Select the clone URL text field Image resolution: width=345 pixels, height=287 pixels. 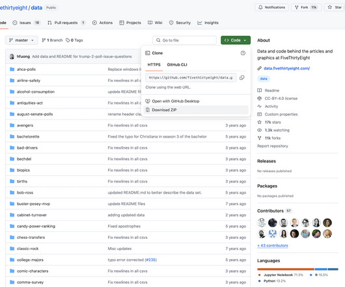point(191,77)
